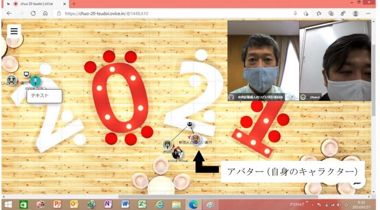The height and width of the screenshot is (210, 380).
Task: Open the hamburger menu in oVice
Action: click(14, 31)
